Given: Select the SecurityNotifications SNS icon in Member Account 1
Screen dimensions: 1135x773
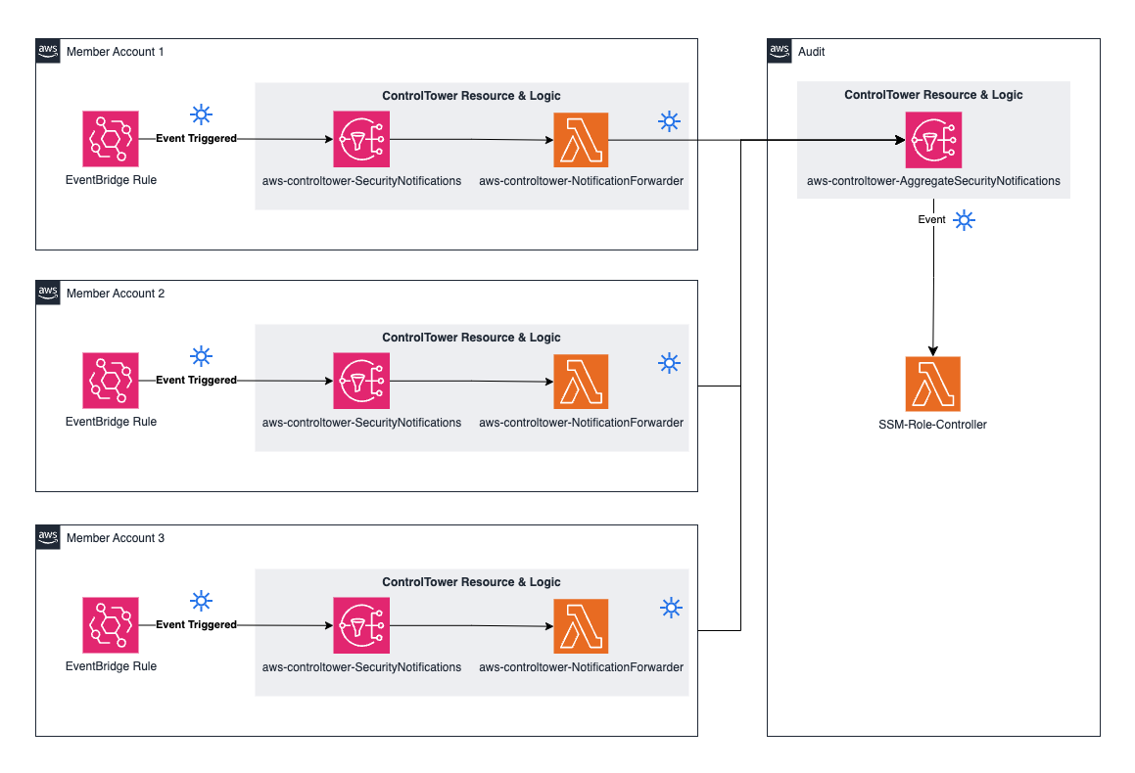Looking at the screenshot, I should click(361, 139).
